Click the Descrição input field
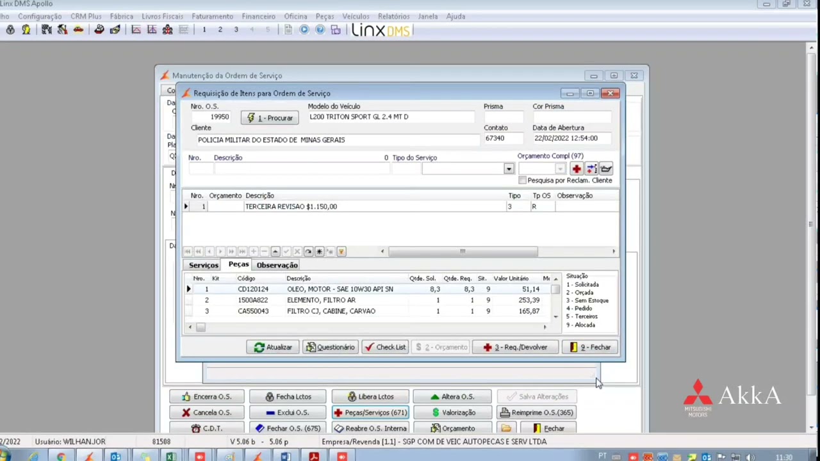The height and width of the screenshot is (461, 820). click(302, 169)
